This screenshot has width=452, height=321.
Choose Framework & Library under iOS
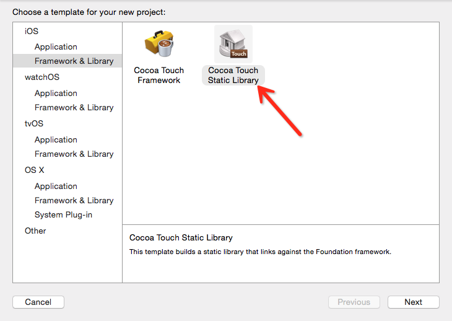pyautogui.click(x=67, y=61)
